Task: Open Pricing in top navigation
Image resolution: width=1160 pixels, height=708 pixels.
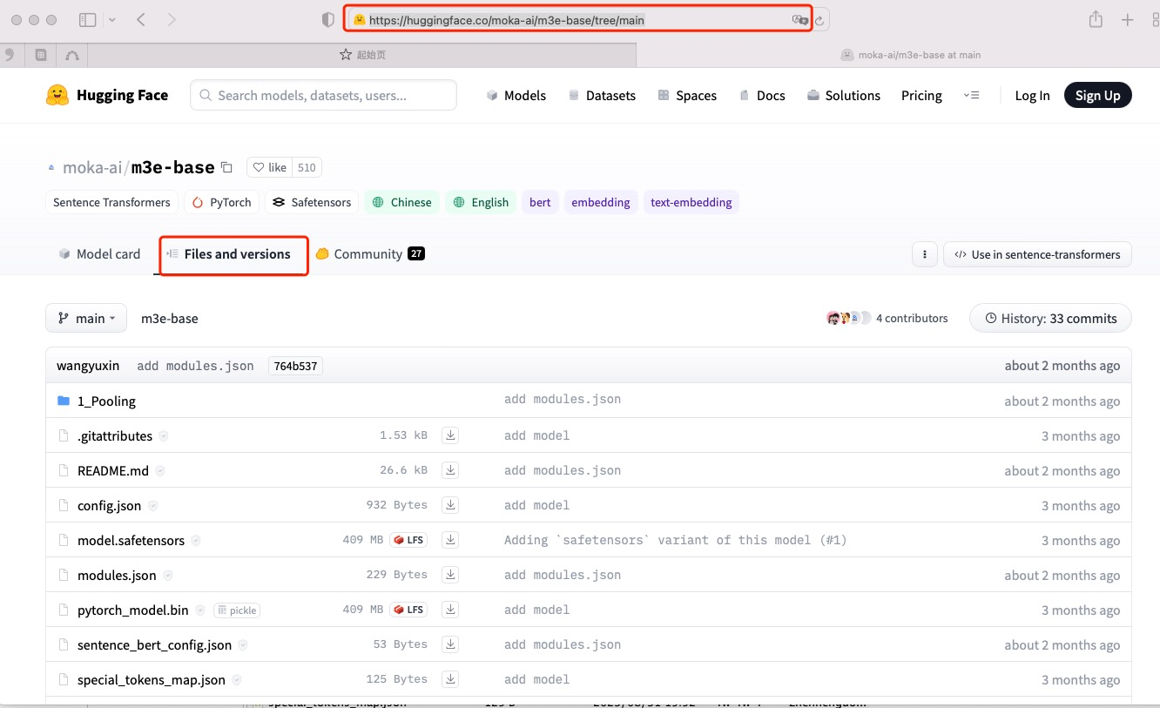Action: [x=921, y=95]
